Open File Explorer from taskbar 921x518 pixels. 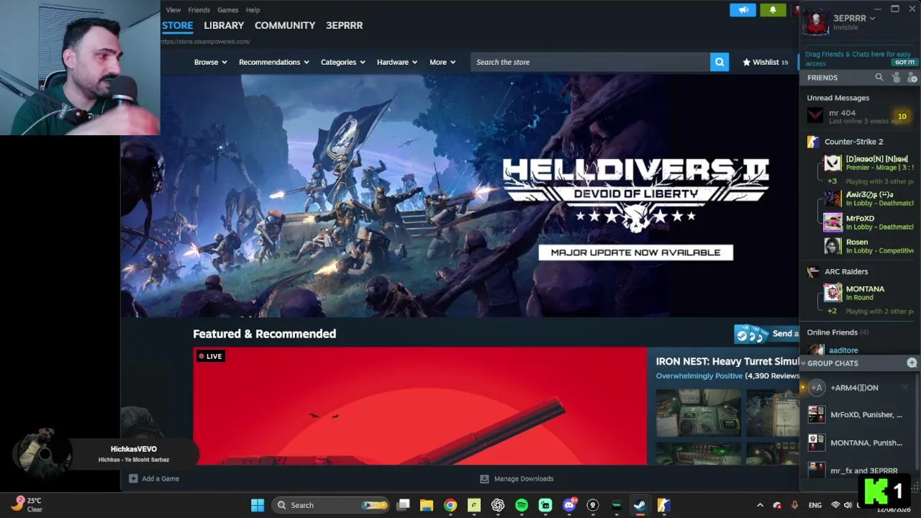point(427,505)
